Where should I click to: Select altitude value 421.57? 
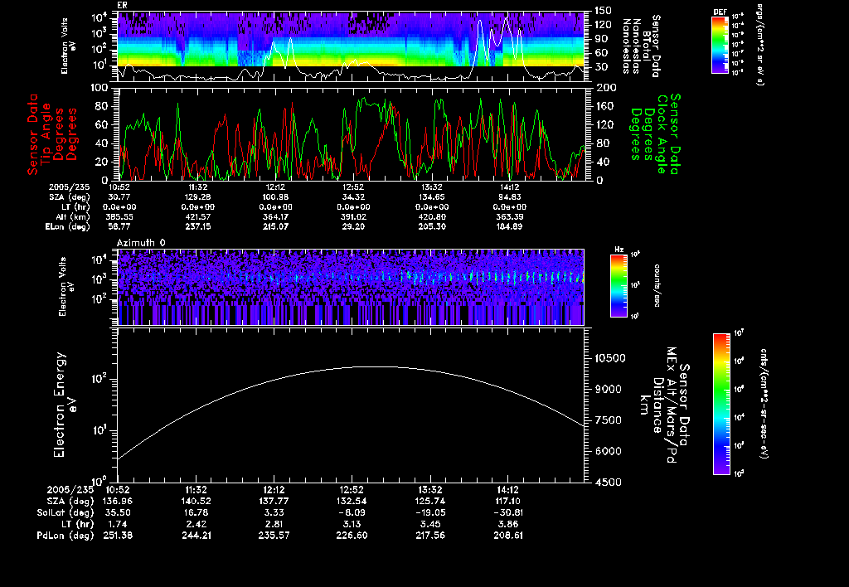point(197,216)
